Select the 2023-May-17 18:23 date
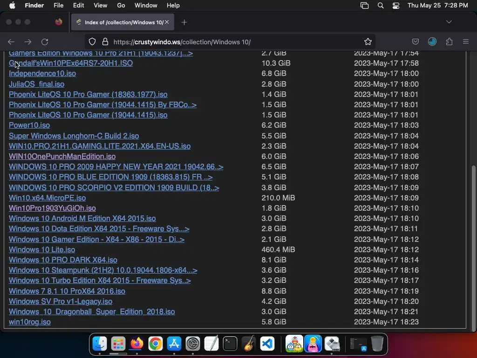The image size is (477, 358). [x=386, y=322]
